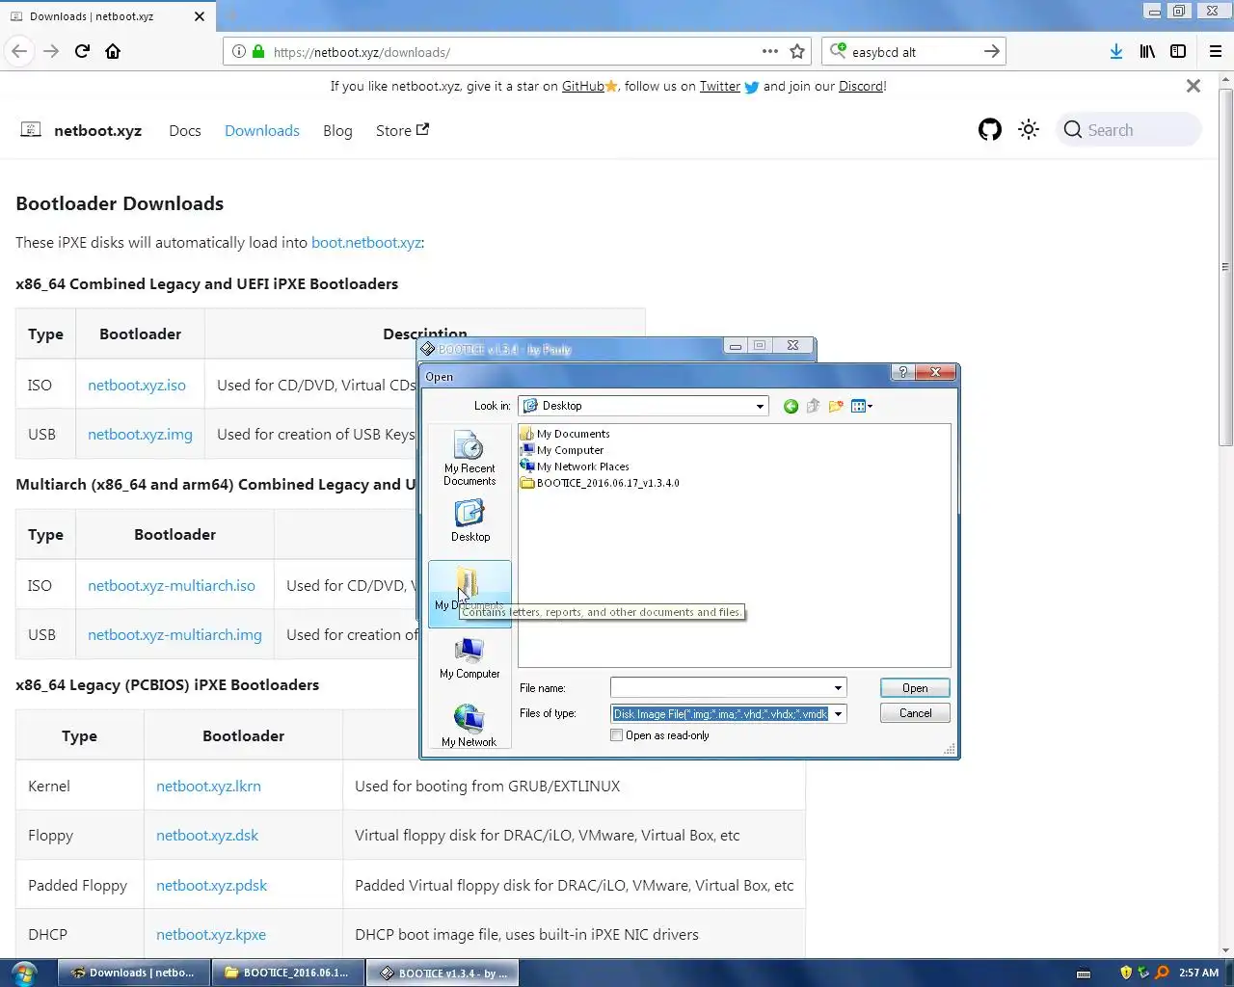Select My Network Places in file list
Image resolution: width=1234 pixels, height=987 pixels.
(575, 467)
